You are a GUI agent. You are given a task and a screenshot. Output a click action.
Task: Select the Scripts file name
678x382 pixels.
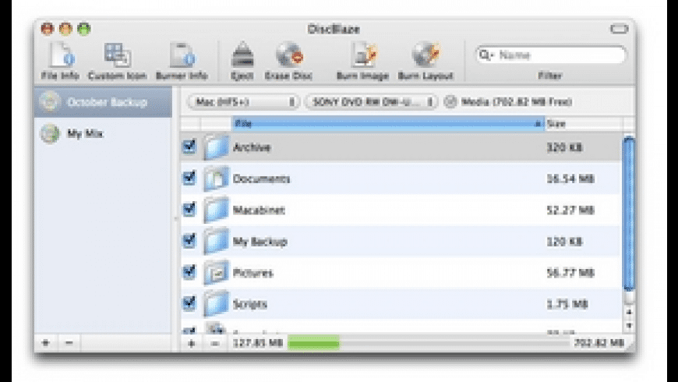pos(250,305)
